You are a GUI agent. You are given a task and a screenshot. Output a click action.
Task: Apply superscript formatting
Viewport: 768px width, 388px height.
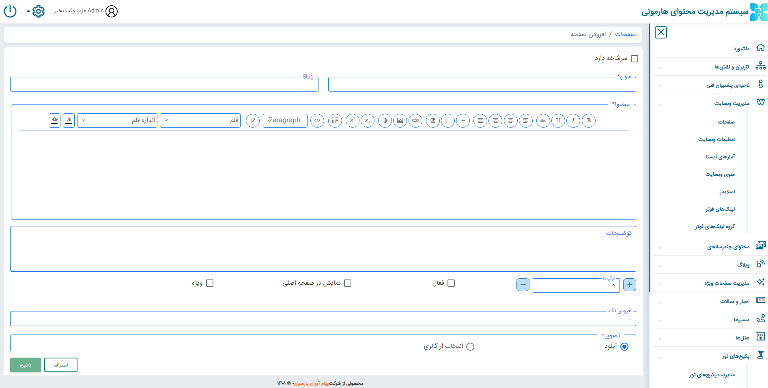(x=353, y=121)
